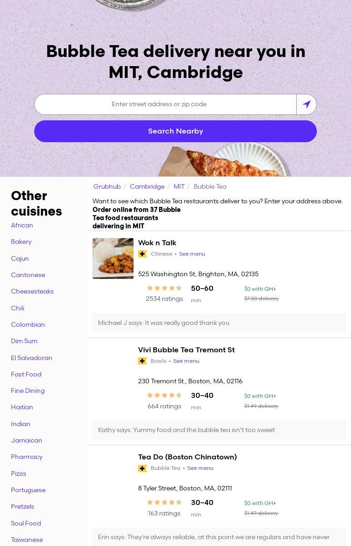Open the Tea Do (Boston Chinatown) restaurant title

(x=187, y=457)
